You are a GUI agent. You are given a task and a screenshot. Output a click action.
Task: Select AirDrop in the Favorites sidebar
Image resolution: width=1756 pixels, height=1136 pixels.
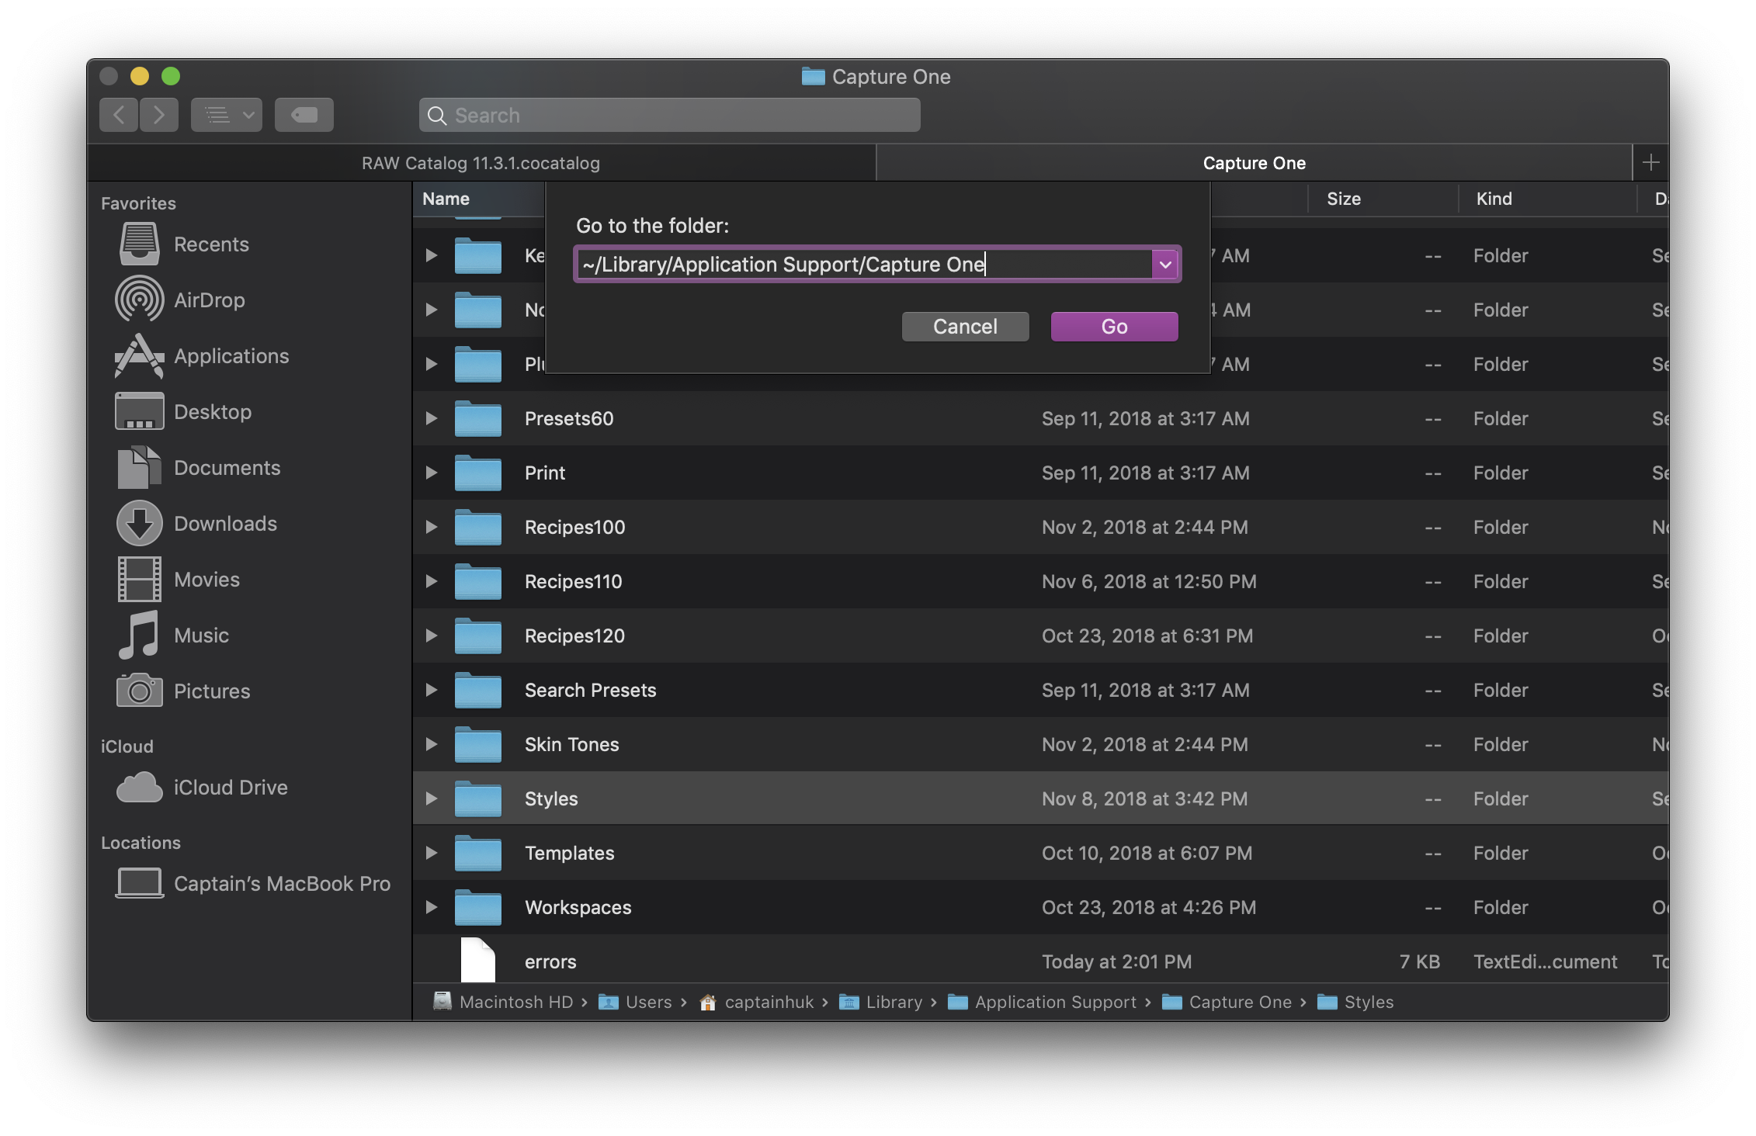tap(210, 300)
